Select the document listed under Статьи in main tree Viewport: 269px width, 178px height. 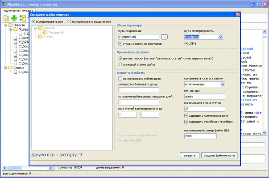[x=23, y=72]
